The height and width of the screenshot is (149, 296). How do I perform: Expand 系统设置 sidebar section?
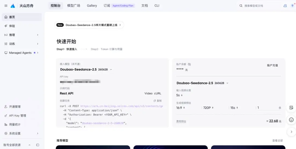(x=22, y=133)
